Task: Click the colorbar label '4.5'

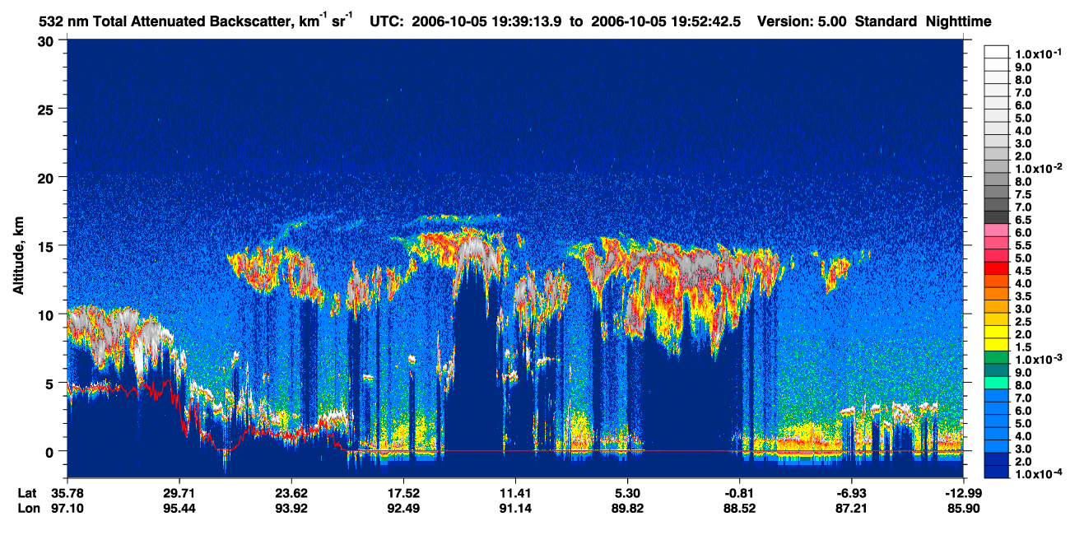Action: (1024, 271)
